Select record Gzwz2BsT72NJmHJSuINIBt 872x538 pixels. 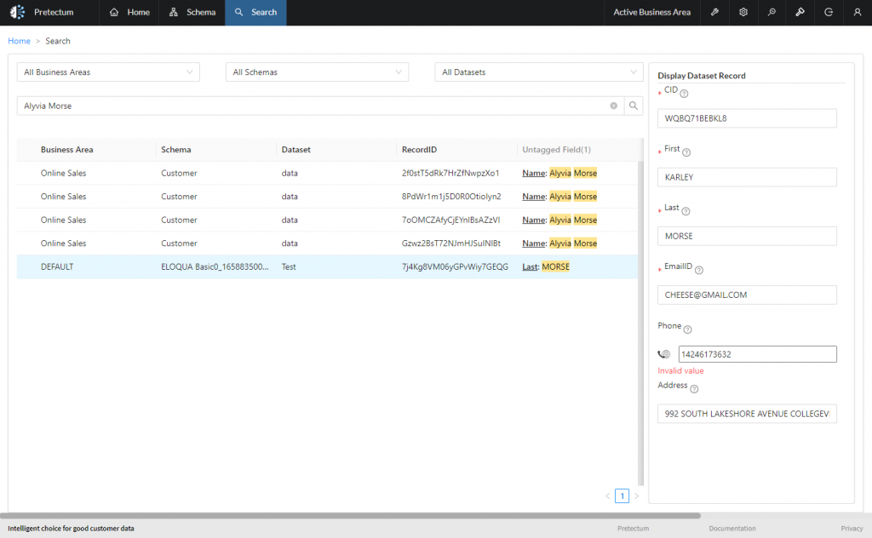(x=327, y=243)
